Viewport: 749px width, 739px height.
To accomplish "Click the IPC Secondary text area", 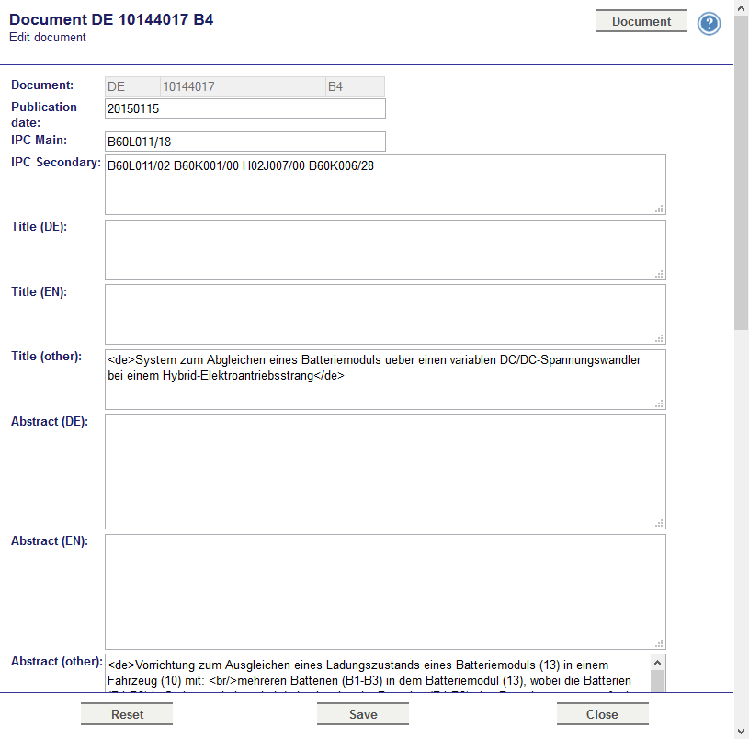I will click(x=385, y=185).
